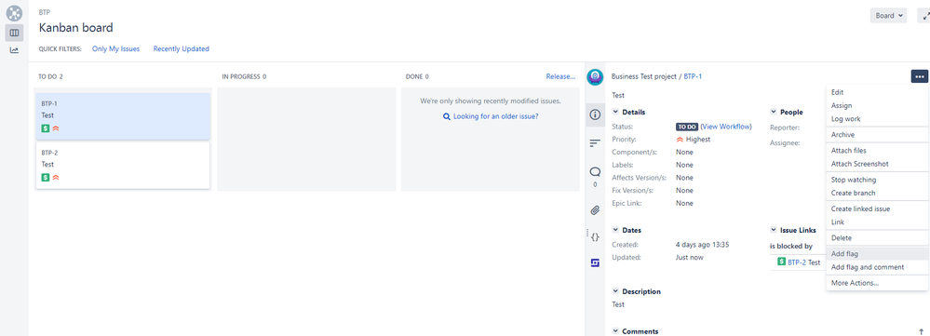
Task: Open the comments speech bubble icon
Action: point(595,172)
